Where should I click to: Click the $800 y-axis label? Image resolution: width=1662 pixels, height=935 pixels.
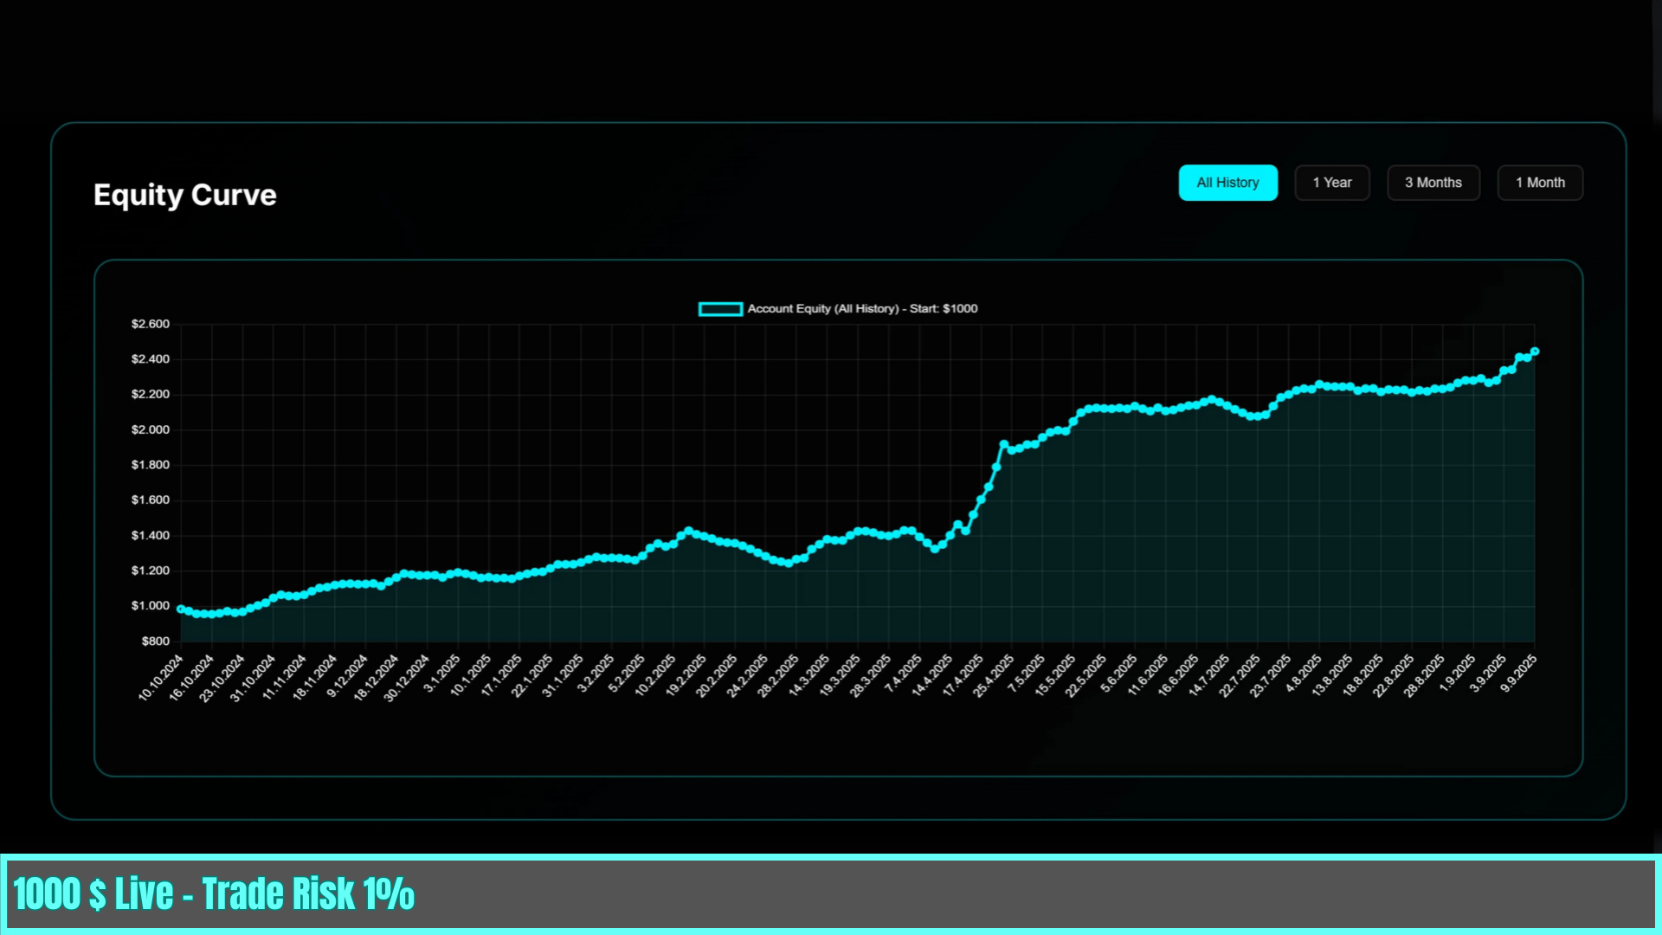click(x=156, y=641)
